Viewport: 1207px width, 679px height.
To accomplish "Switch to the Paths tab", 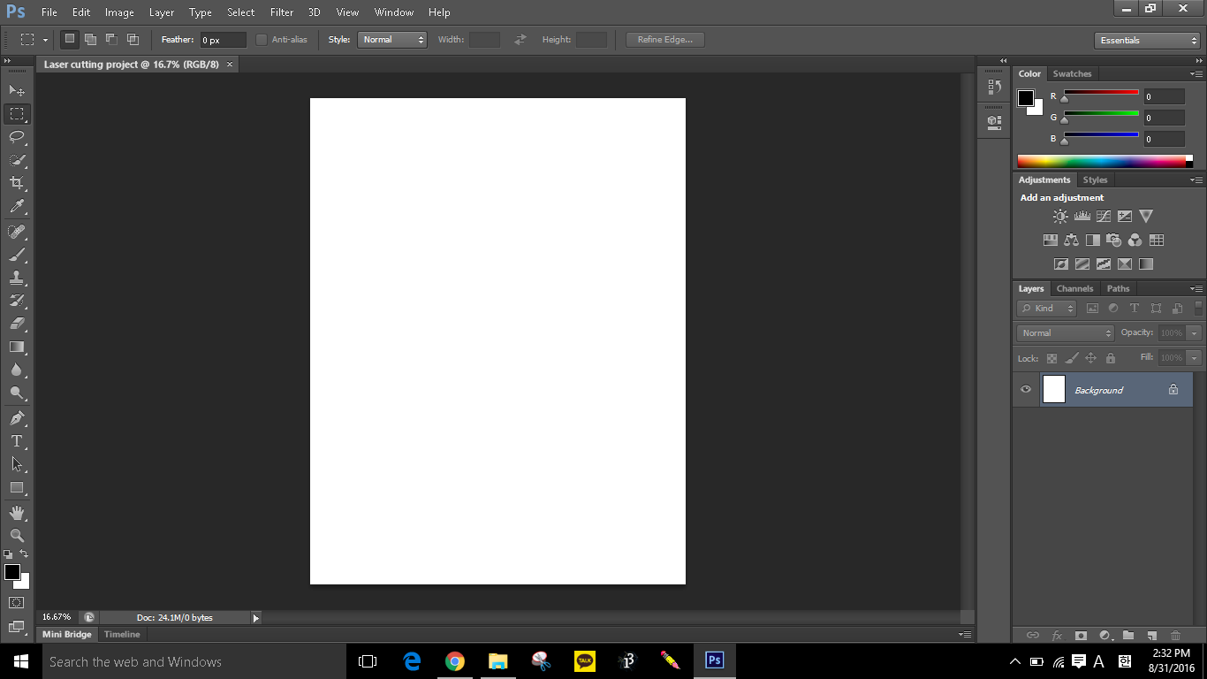I will [x=1118, y=289].
